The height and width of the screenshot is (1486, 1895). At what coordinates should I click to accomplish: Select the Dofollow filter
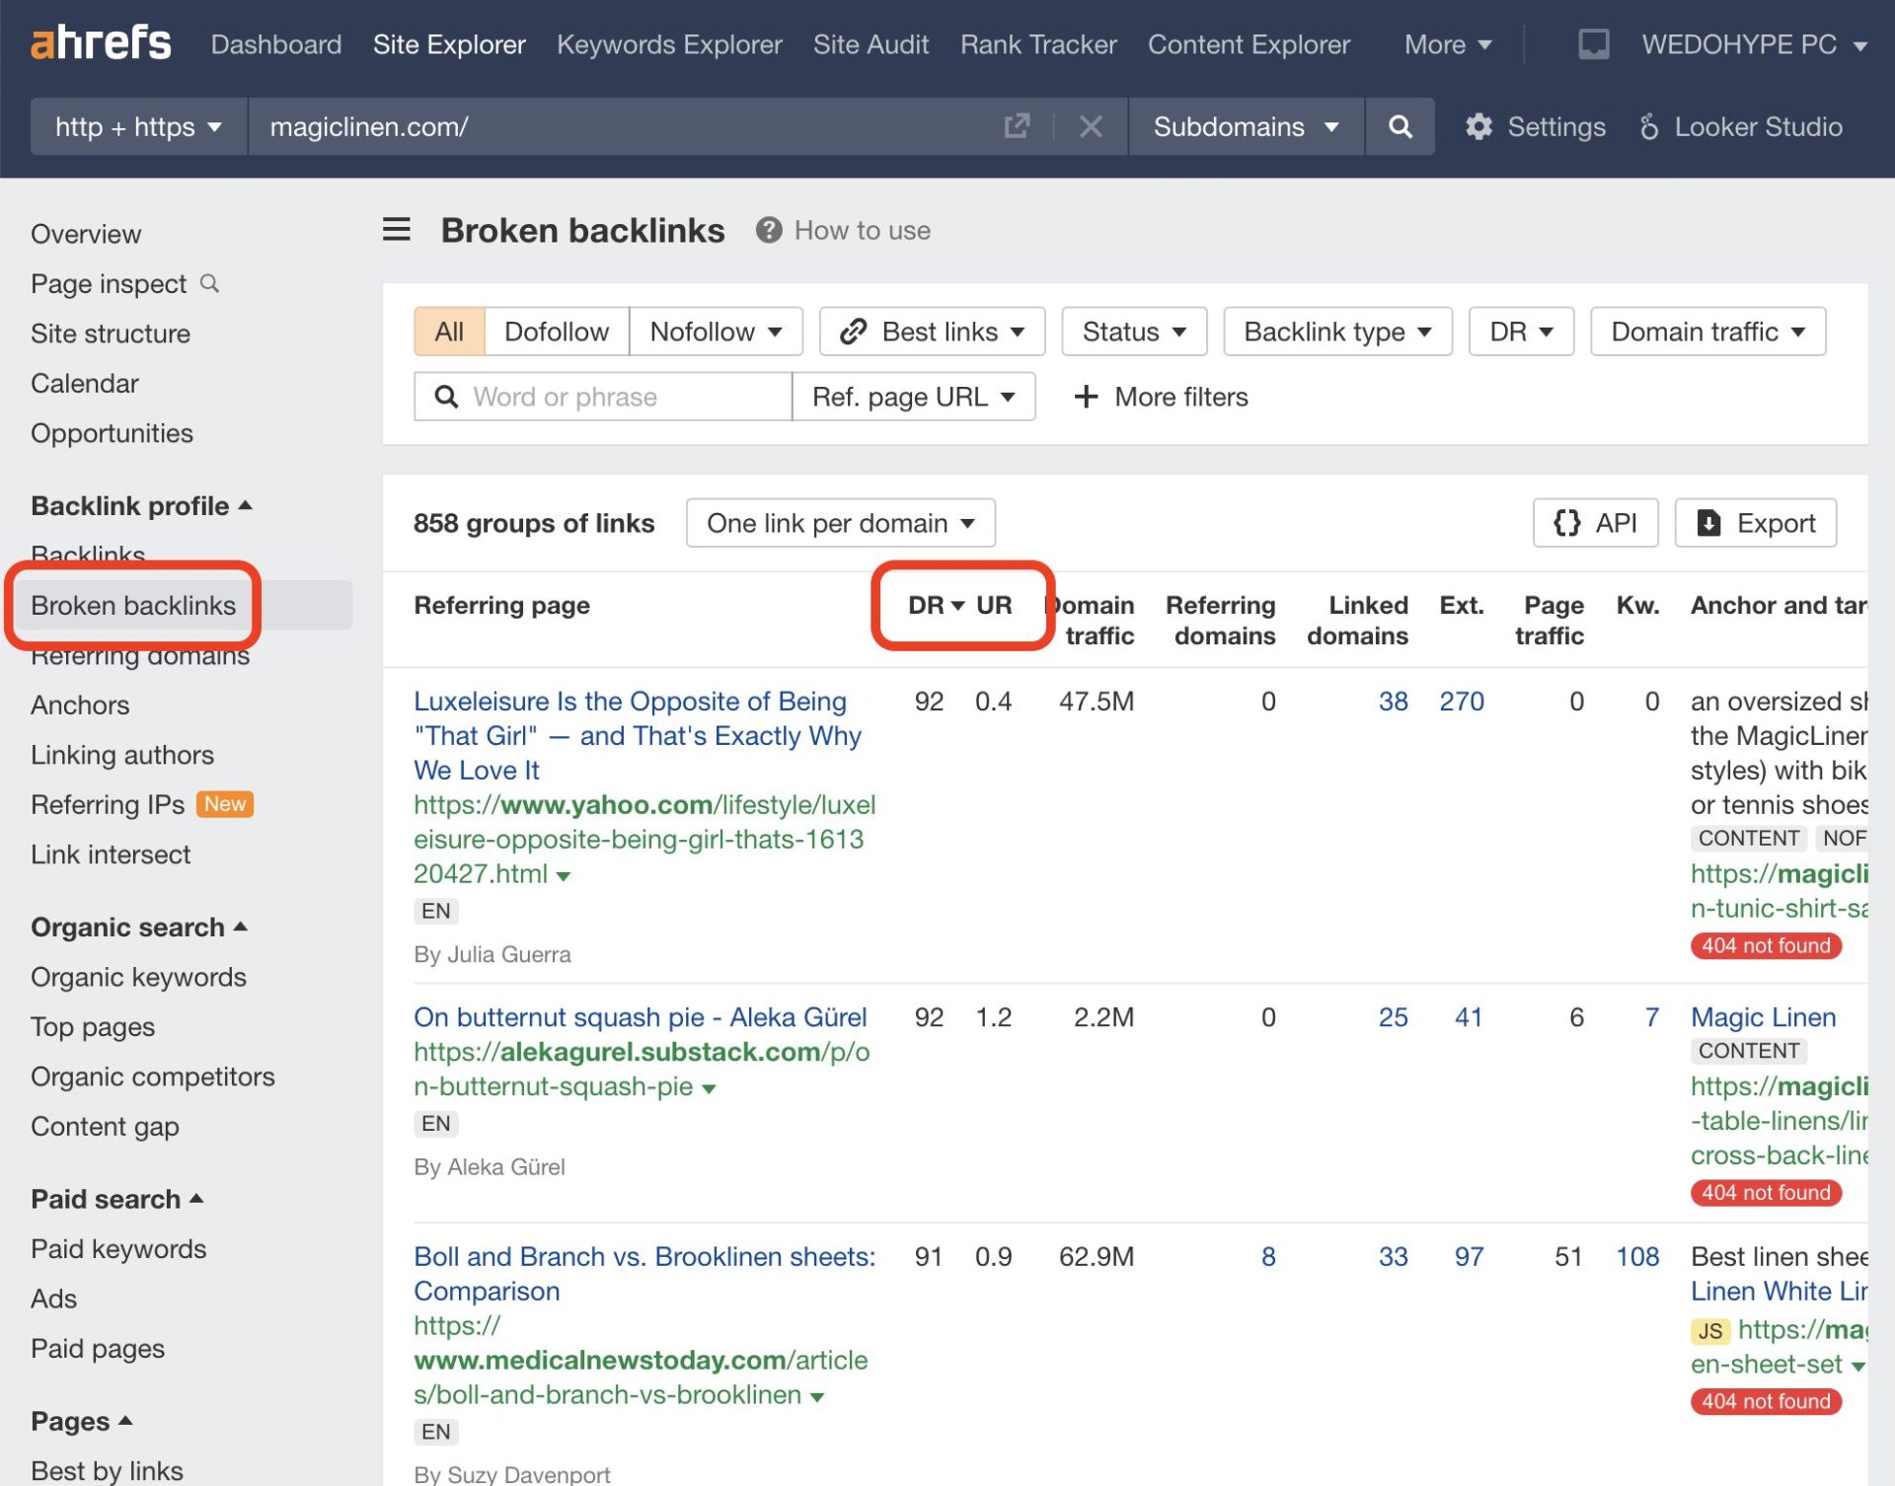point(556,332)
